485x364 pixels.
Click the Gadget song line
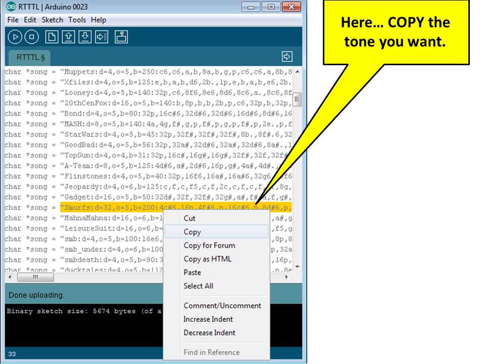click(x=148, y=197)
